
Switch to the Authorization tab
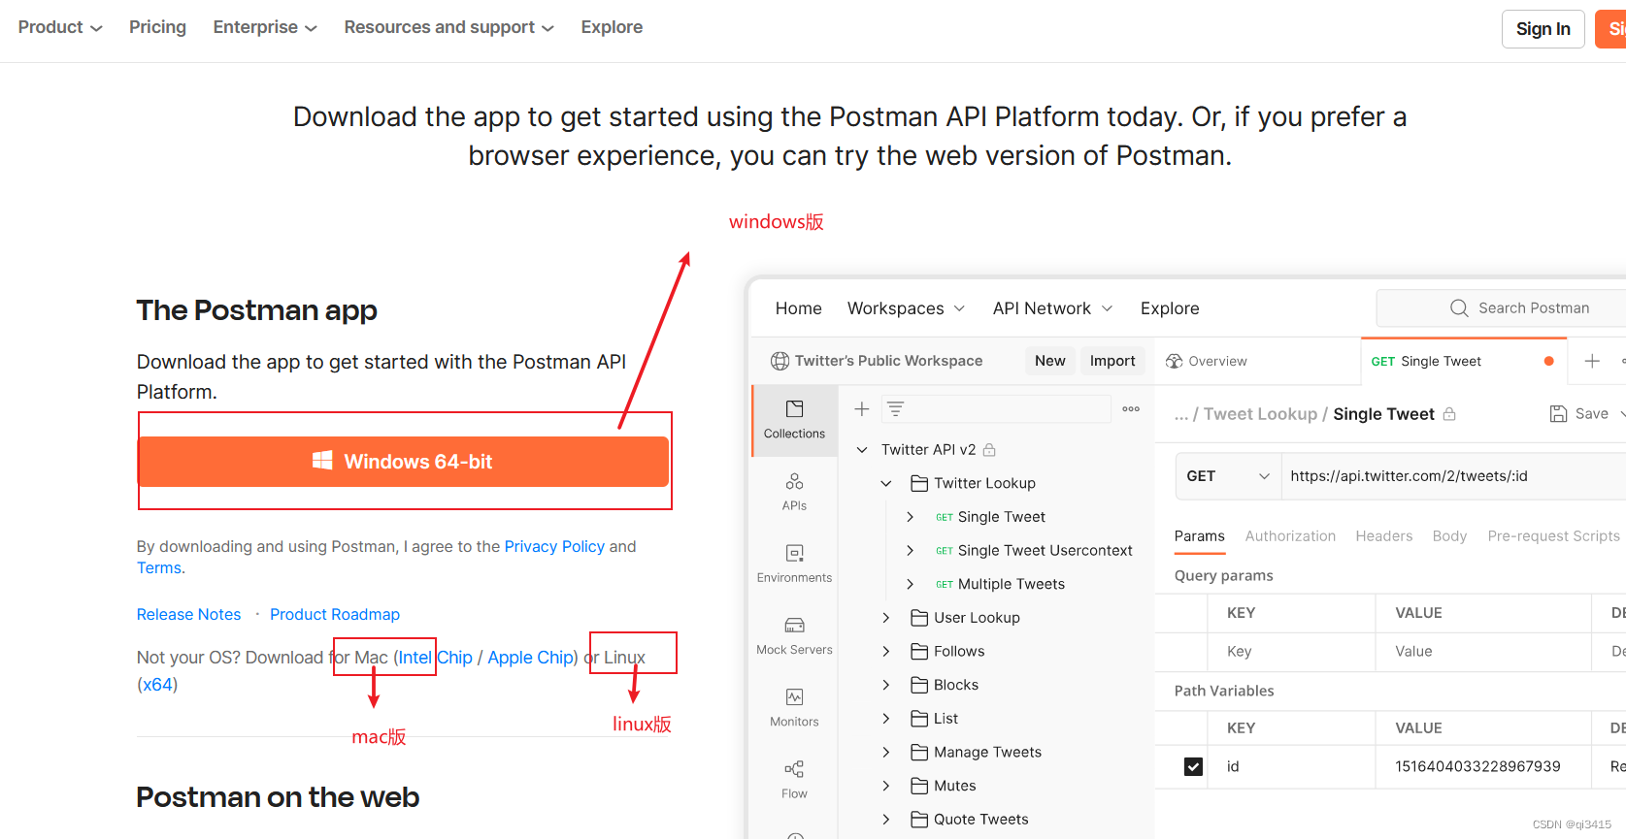point(1290,536)
